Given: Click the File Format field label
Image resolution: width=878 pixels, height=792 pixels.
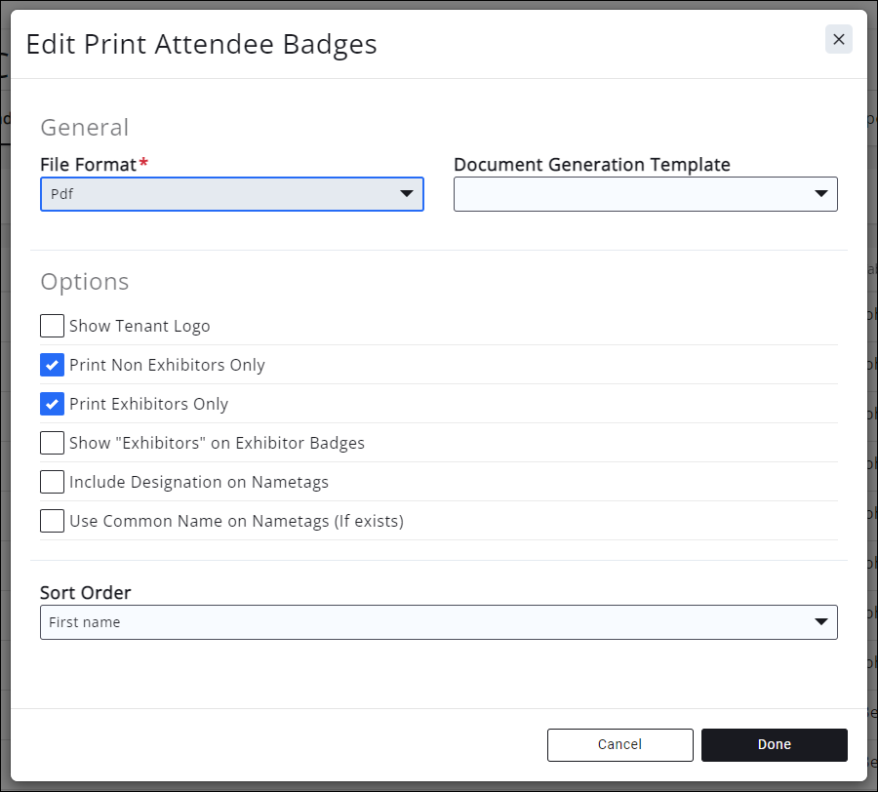Looking at the screenshot, I should click(88, 164).
